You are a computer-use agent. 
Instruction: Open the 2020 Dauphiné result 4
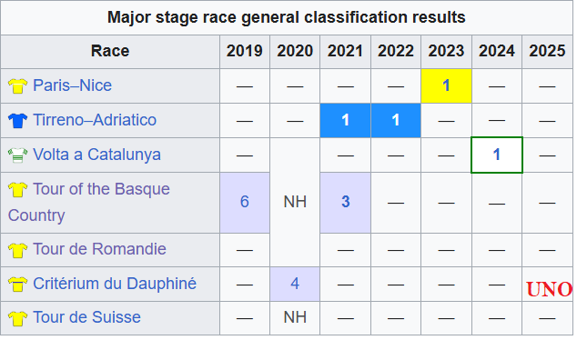(295, 284)
